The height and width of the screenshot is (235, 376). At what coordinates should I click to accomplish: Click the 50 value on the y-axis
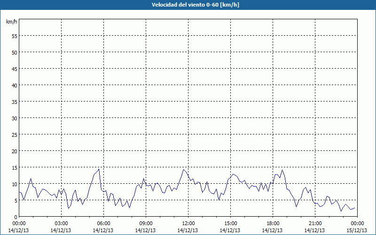(15, 52)
